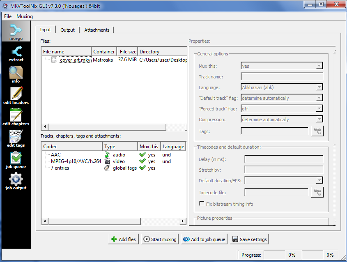Click the Track name input field
The width and height of the screenshot is (347, 262).
coord(282,76)
